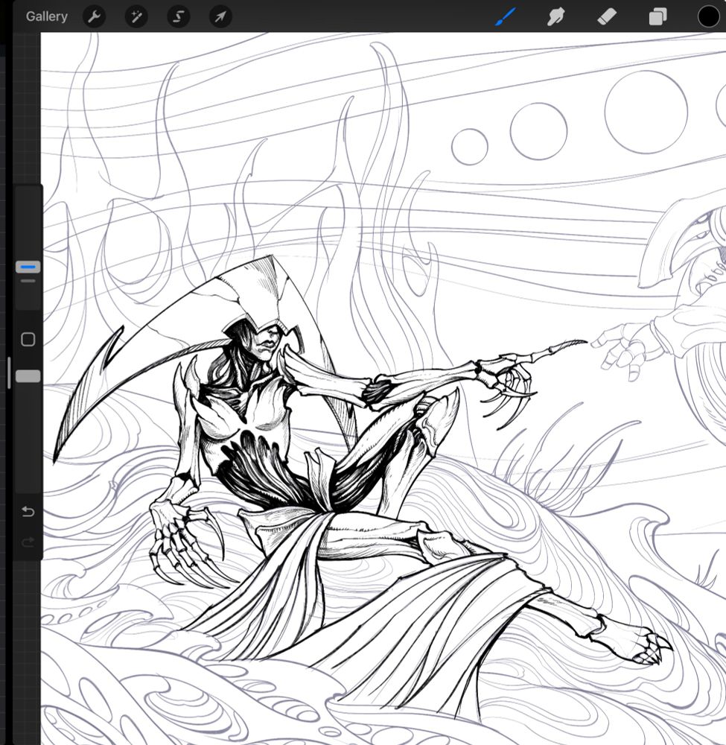Tap the square Modify button in sidebar
Image resolution: width=726 pixels, height=745 pixels.
(x=28, y=339)
